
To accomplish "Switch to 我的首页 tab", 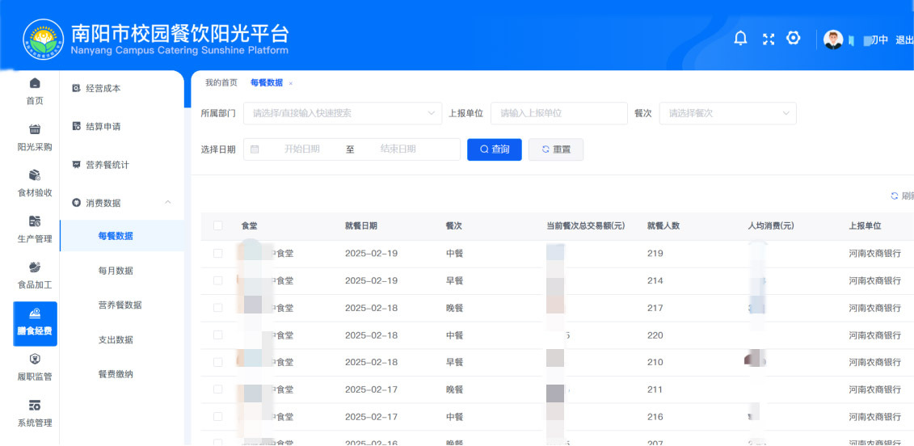I will (221, 83).
